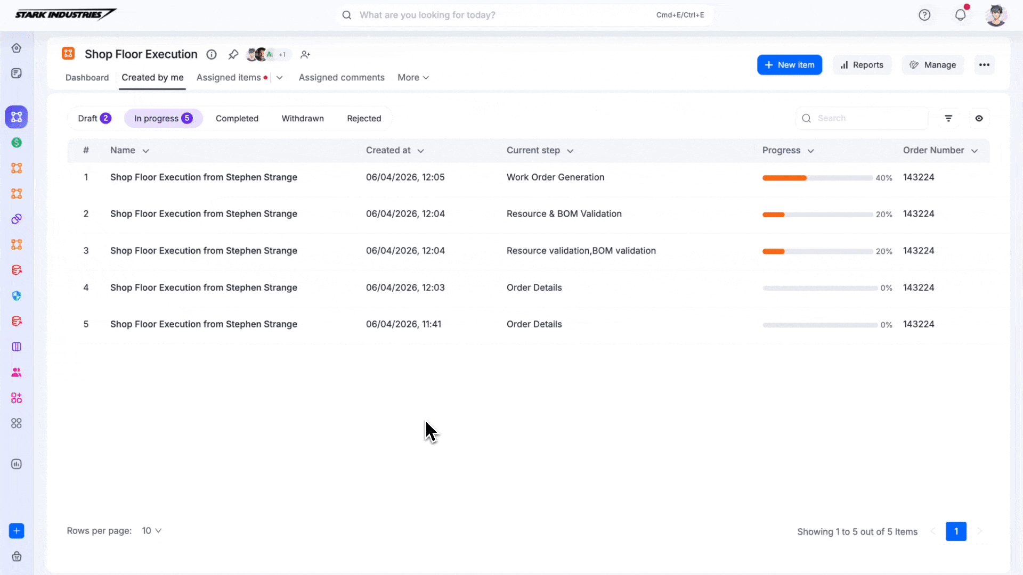Open the Reports button
1023x575 pixels.
862,65
